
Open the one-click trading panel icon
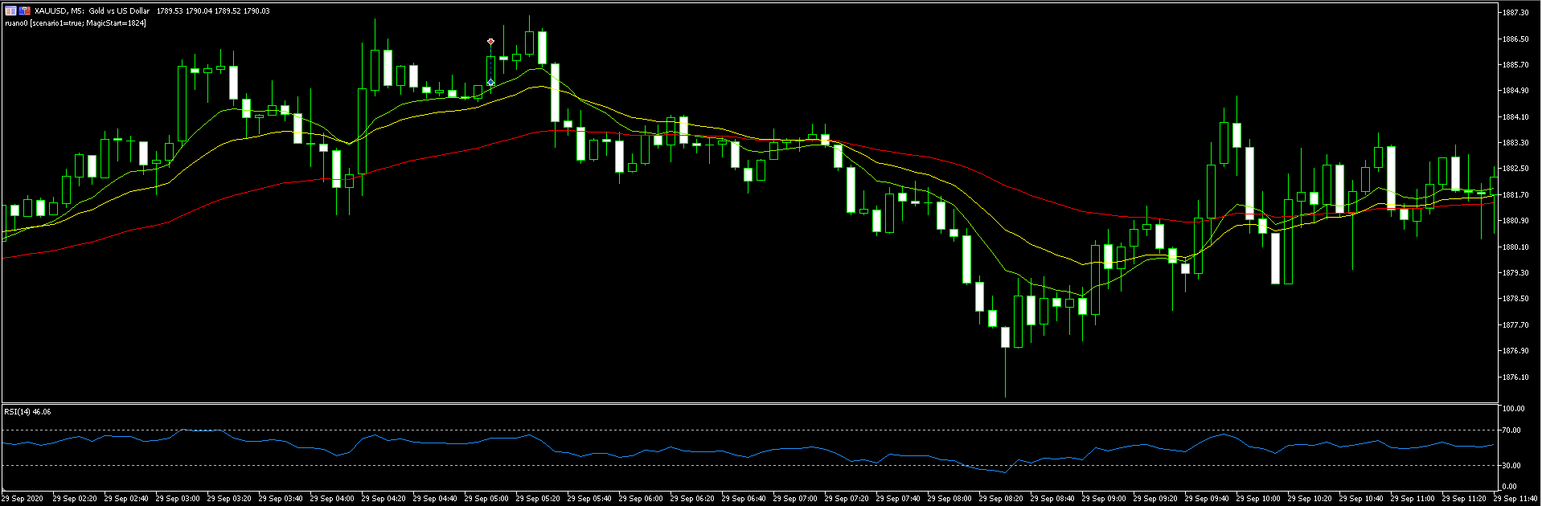click(x=10, y=10)
